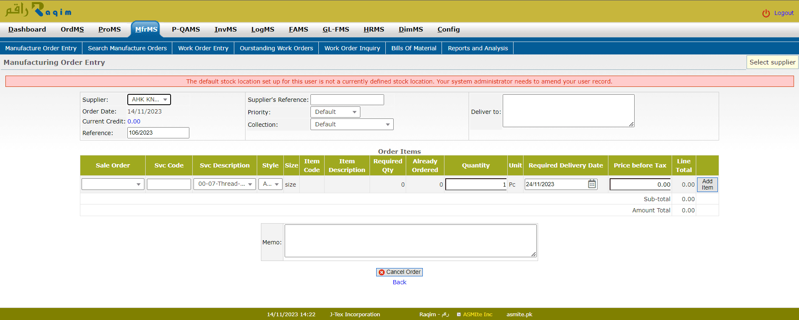
Task: Open the Svc Description dropdown
Action: (x=225, y=184)
